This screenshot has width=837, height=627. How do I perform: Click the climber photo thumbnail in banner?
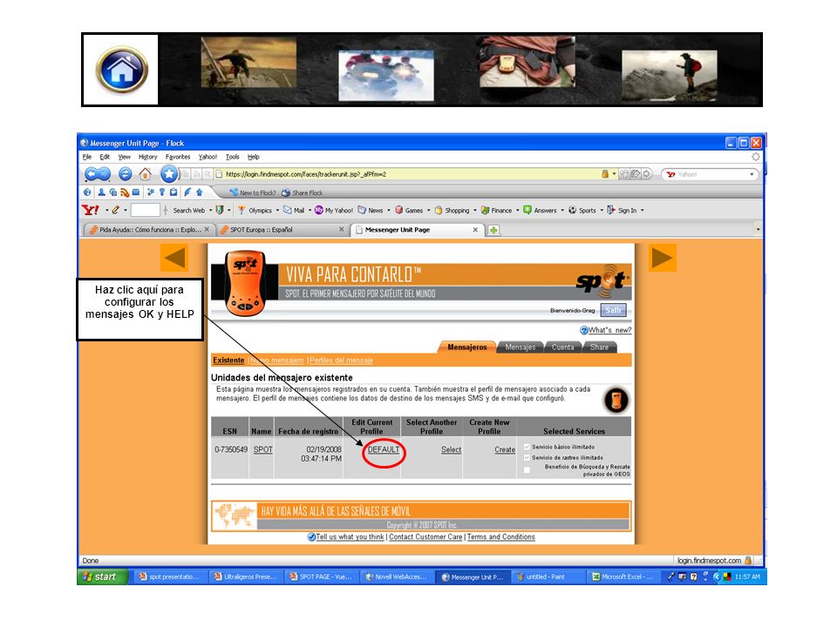[248, 63]
